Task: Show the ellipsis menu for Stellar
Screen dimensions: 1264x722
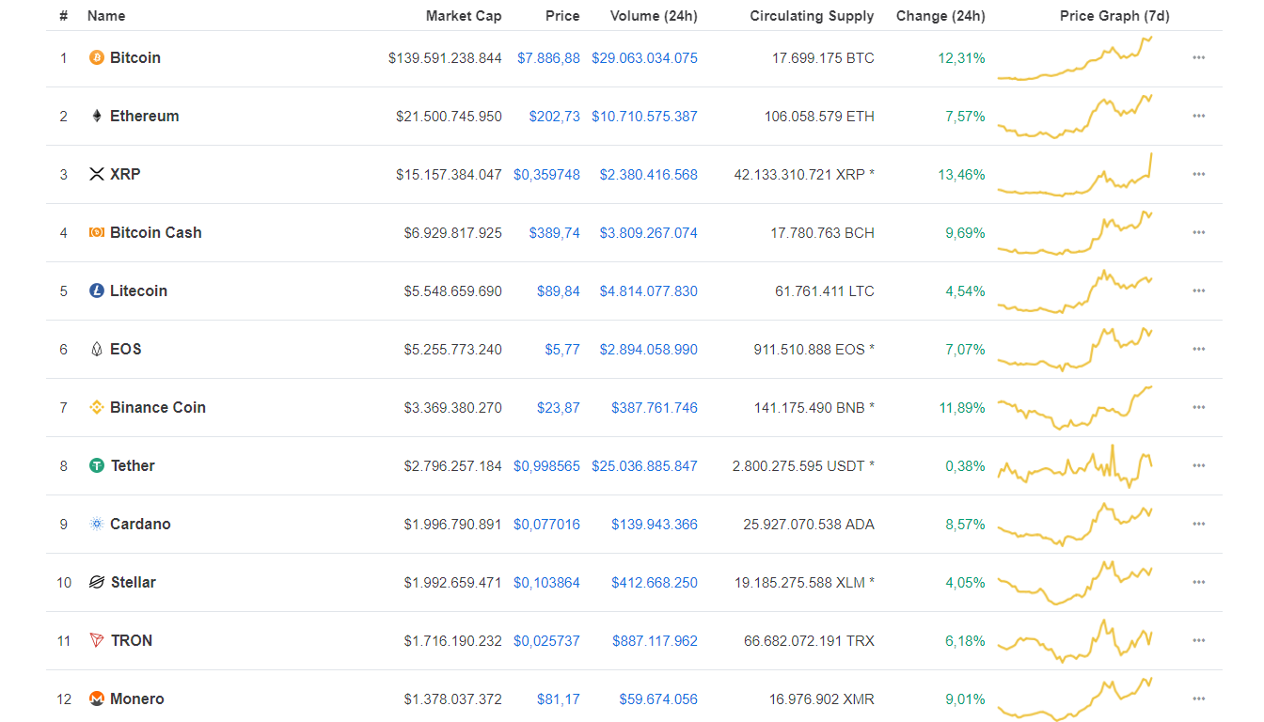Action: click(1198, 583)
